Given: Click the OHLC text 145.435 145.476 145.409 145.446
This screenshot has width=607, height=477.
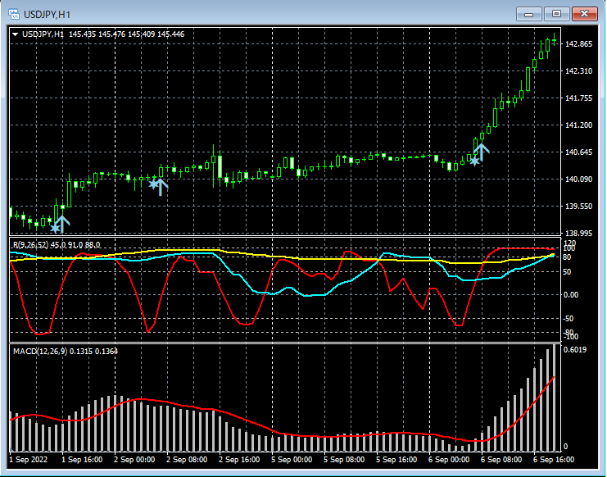Looking at the screenshot, I should [x=127, y=34].
